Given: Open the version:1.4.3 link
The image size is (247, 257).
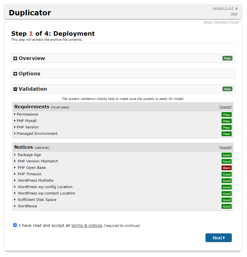Looking at the screenshot, I should pyautogui.click(x=223, y=8).
